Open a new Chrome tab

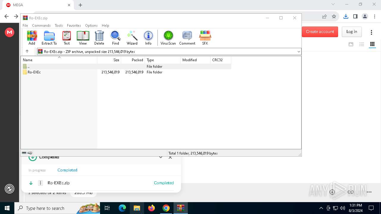point(80,5)
